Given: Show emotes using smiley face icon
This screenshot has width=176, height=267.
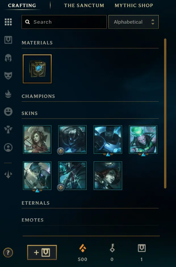Looking at the screenshot, I should [x=8, y=112].
